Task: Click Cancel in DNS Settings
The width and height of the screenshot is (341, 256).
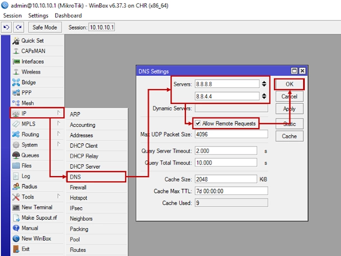Action: pyautogui.click(x=289, y=97)
